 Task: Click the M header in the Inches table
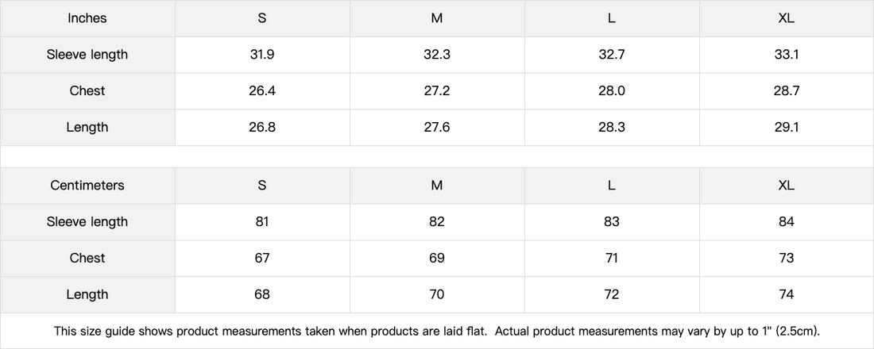click(437, 18)
